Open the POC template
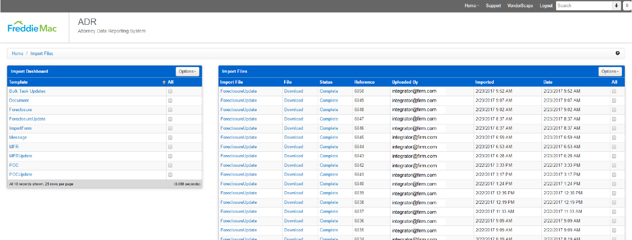This screenshot has height=240, width=632. tap(14, 165)
